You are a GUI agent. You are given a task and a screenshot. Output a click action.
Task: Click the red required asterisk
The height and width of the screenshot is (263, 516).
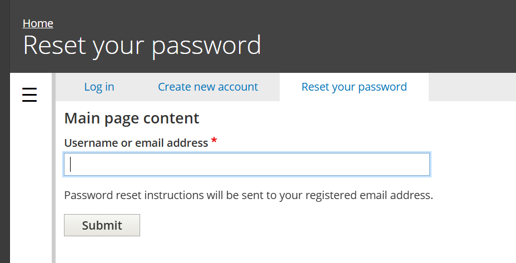point(214,142)
